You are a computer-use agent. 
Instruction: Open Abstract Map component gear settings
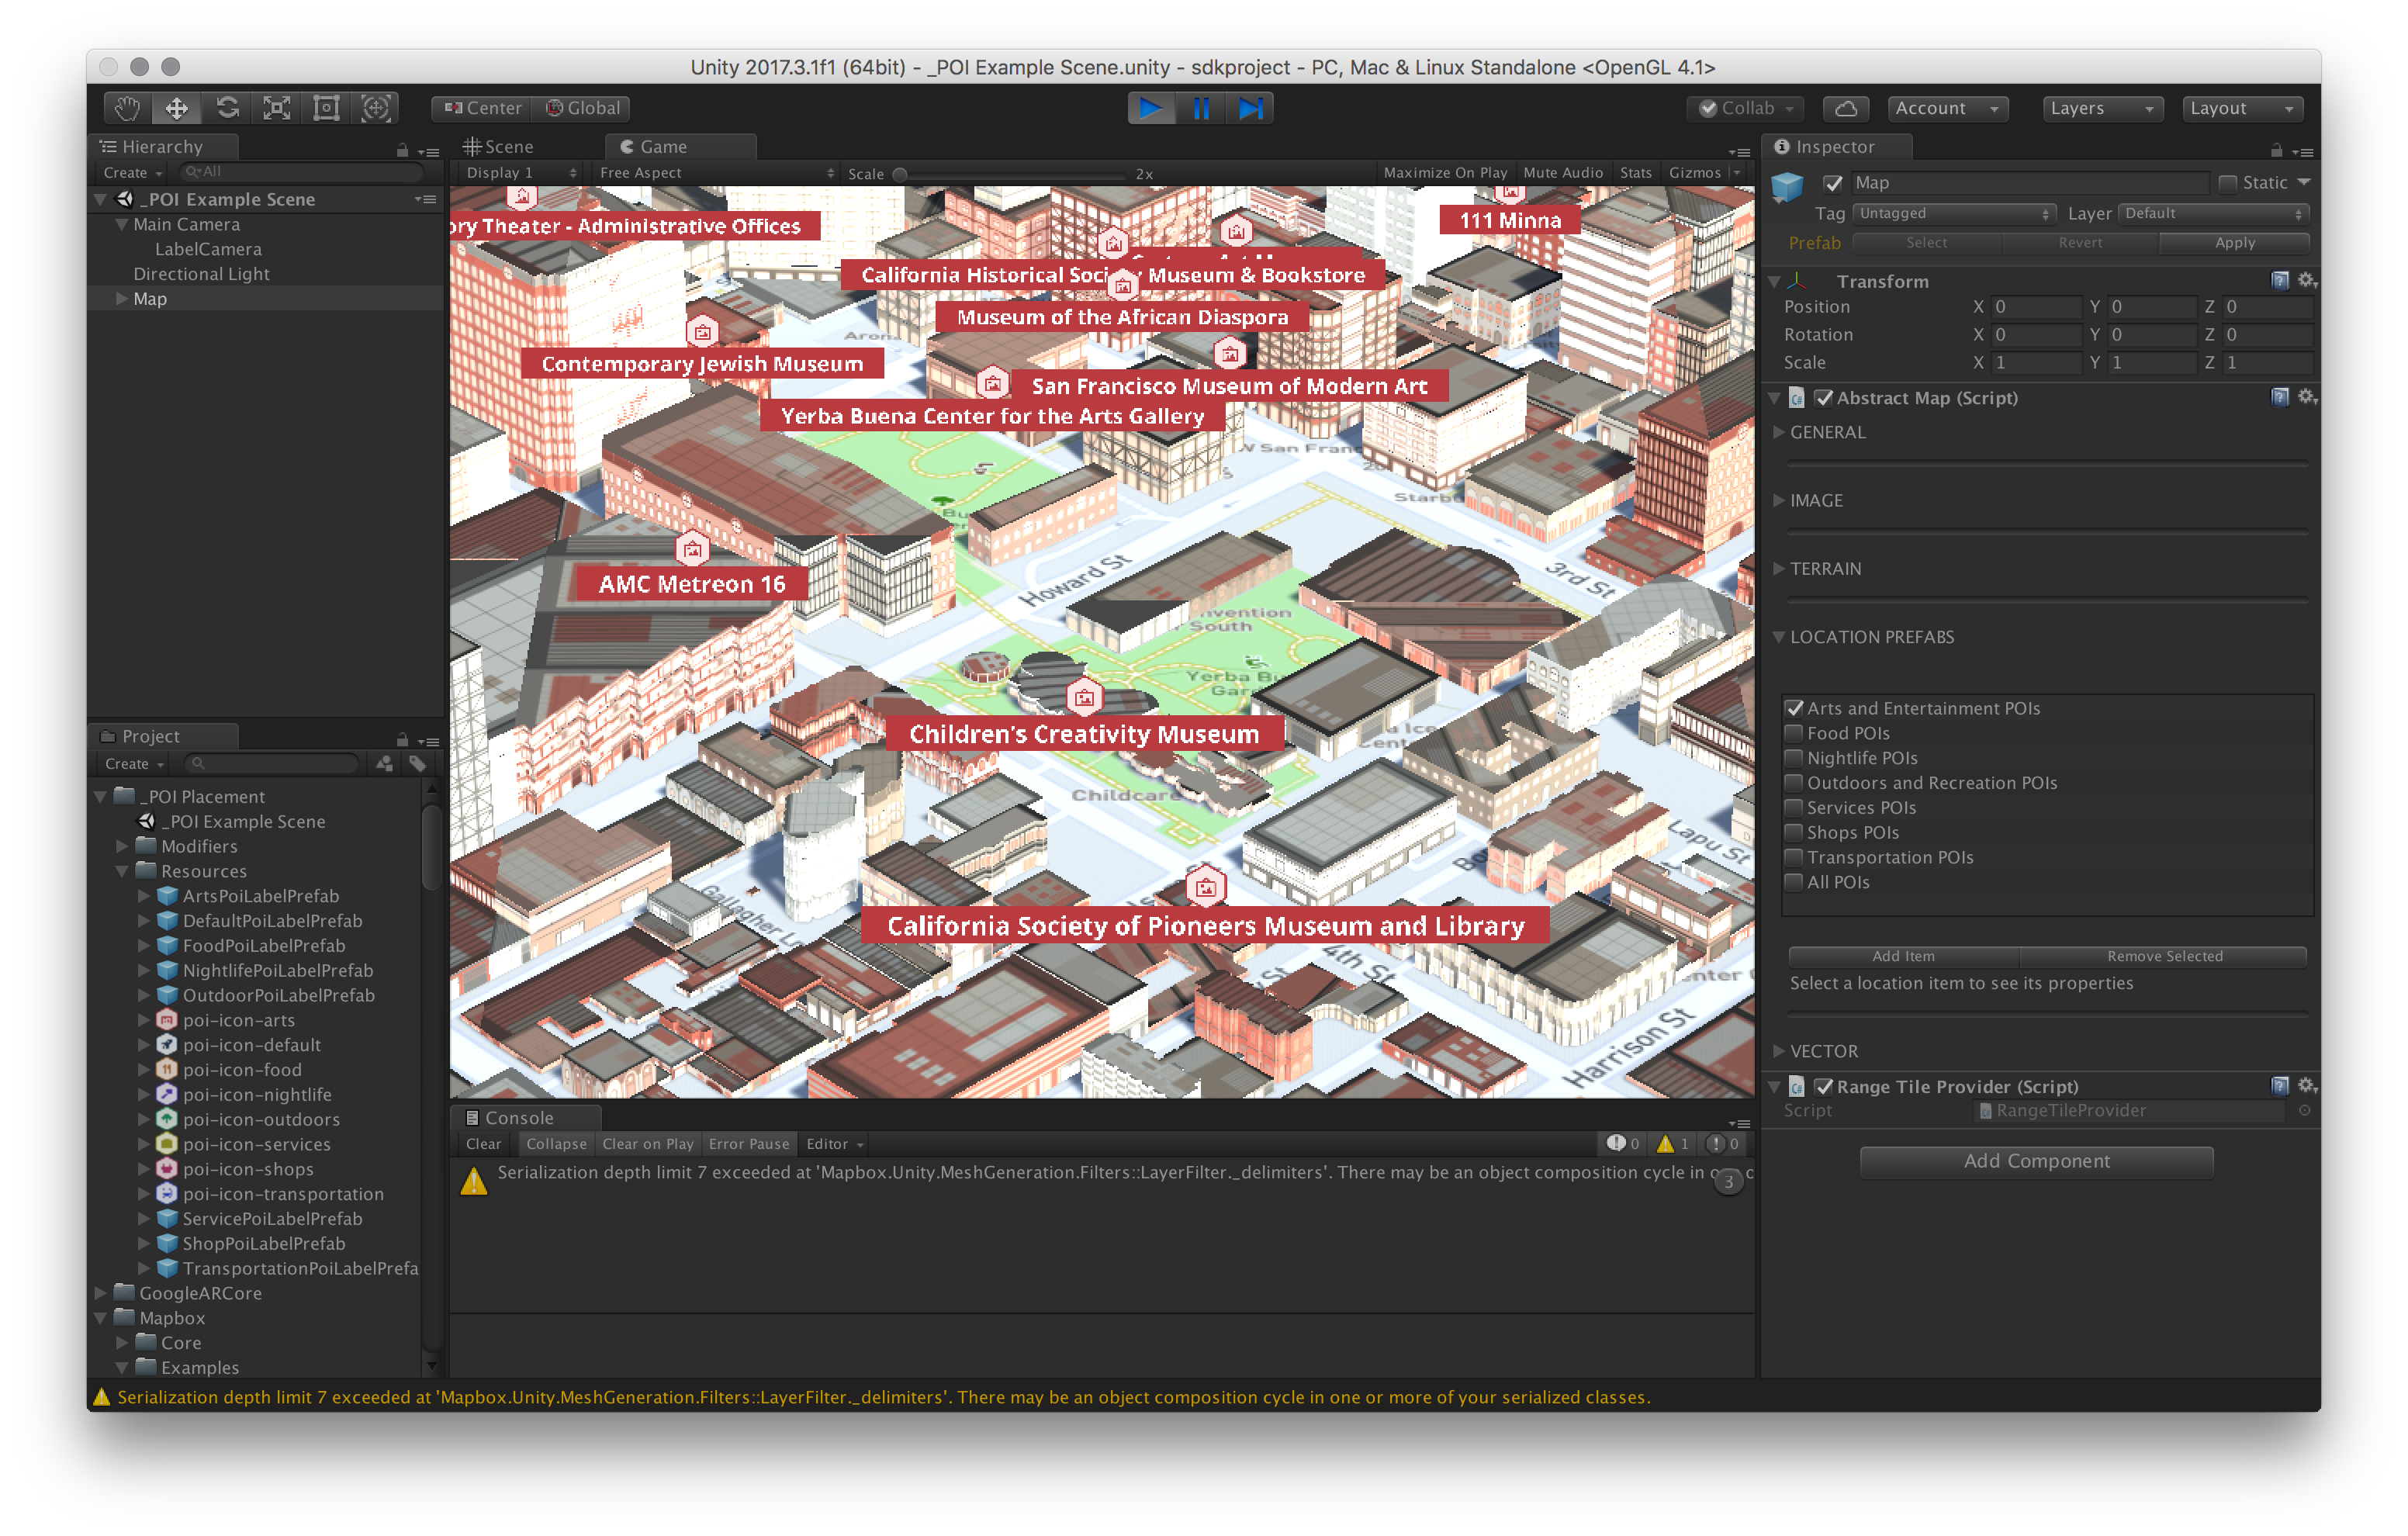[x=2306, y=397]
